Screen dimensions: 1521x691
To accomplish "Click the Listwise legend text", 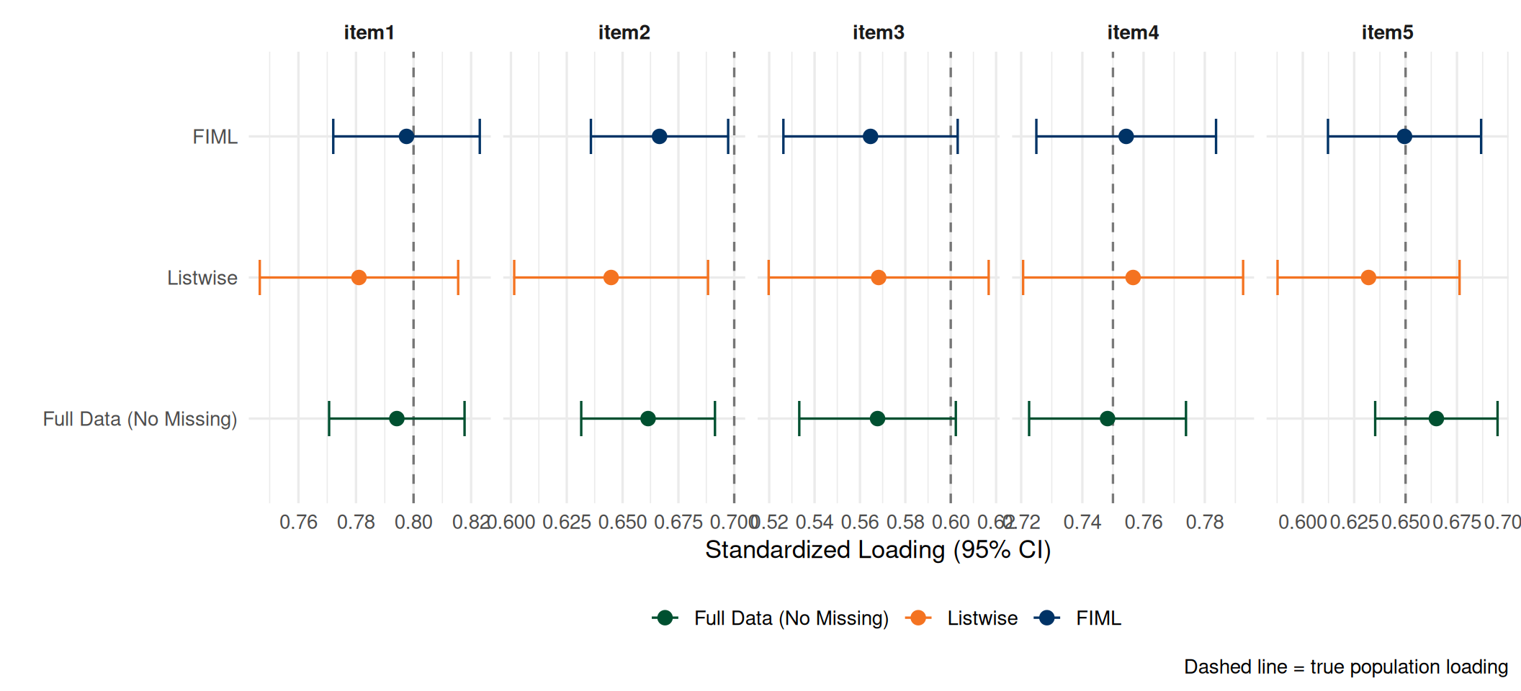I will pos(982,618).
